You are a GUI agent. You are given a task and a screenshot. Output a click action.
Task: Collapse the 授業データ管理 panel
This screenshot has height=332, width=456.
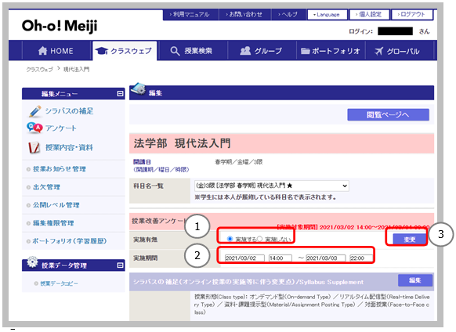[x=120, y=265]
